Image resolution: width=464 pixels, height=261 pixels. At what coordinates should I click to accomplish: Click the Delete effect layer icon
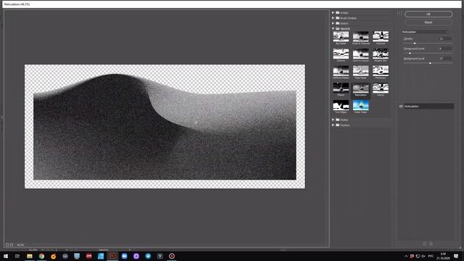(431, 244)
